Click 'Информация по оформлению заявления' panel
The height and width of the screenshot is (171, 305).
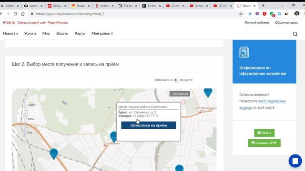click(264, 62)
